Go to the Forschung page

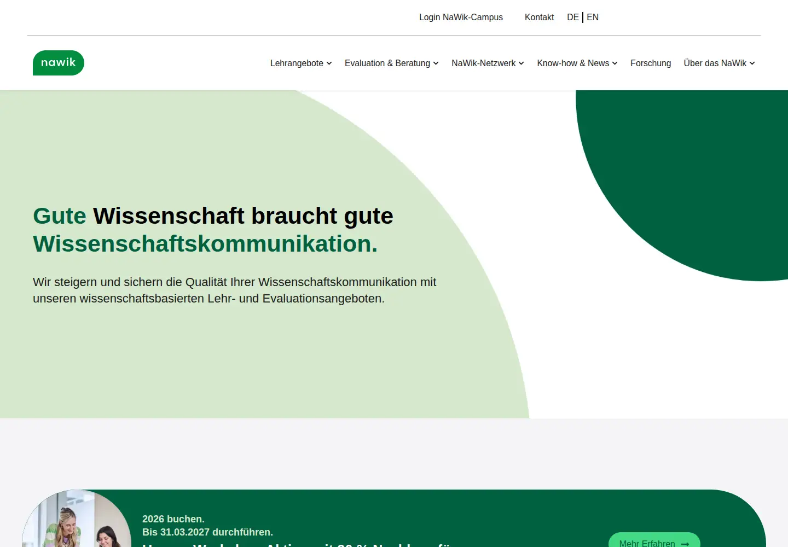(651, 63)
